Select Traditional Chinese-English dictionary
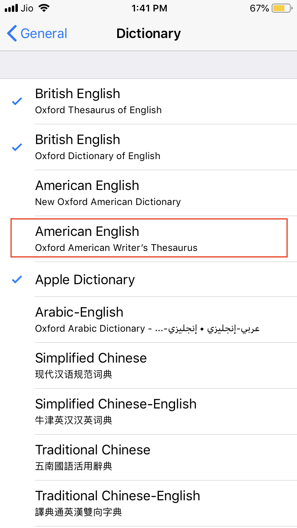This screenshot has width=297, height=528. click(x=148, y=503)
